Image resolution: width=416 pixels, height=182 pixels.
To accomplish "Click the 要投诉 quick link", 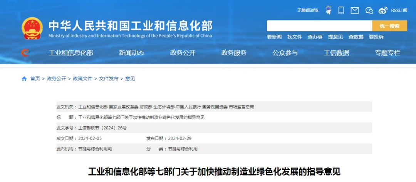I will (x=376, y=37).
